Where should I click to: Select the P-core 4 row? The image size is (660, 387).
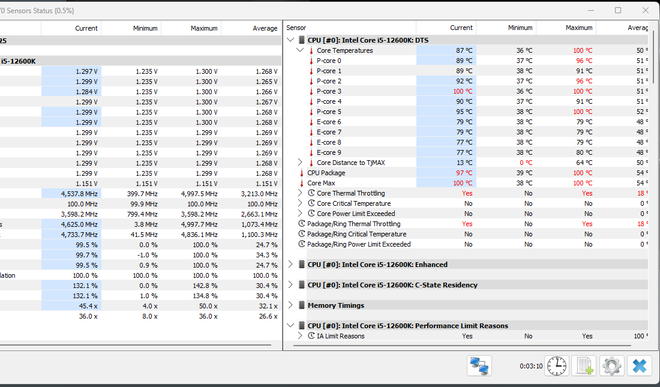point(466,101)
